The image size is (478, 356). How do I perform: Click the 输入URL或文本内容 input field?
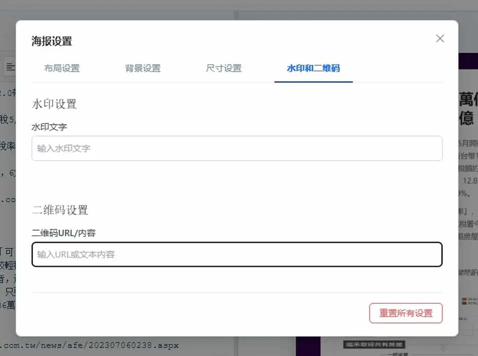click(x=237, y=254)
